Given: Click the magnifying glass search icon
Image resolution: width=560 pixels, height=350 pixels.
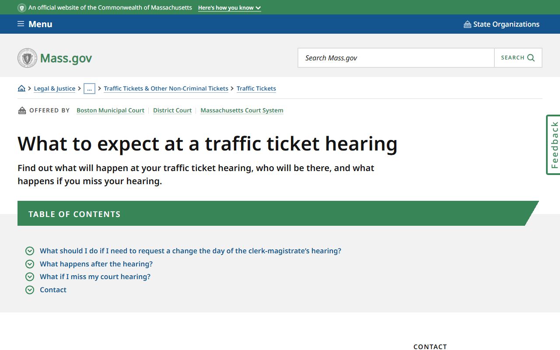Looking at the screenshot, I should click(531, 58).
